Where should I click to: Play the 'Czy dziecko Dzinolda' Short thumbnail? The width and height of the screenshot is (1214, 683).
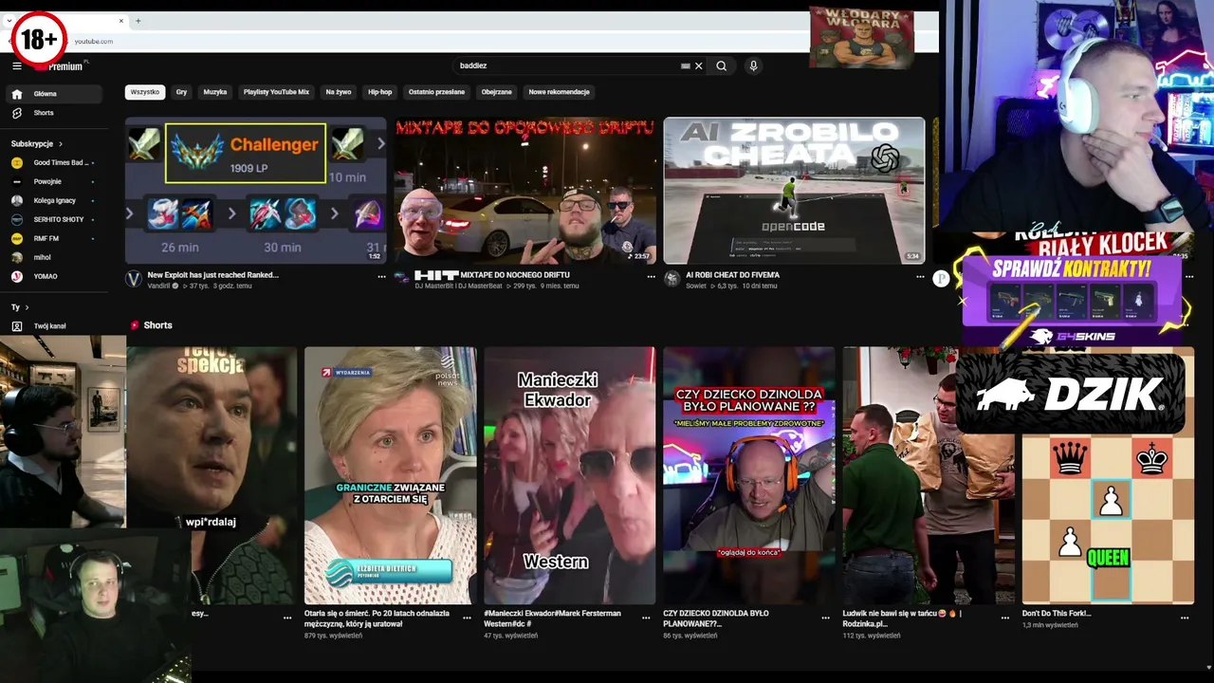pos(748,475)
